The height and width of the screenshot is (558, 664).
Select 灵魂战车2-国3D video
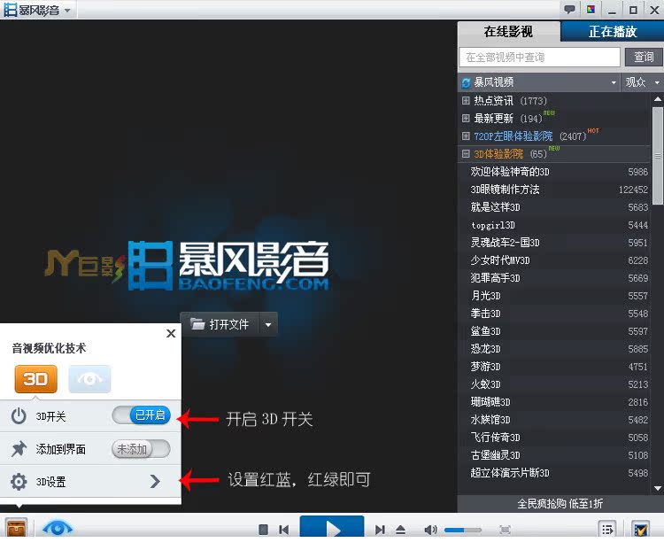pos(554,243)
